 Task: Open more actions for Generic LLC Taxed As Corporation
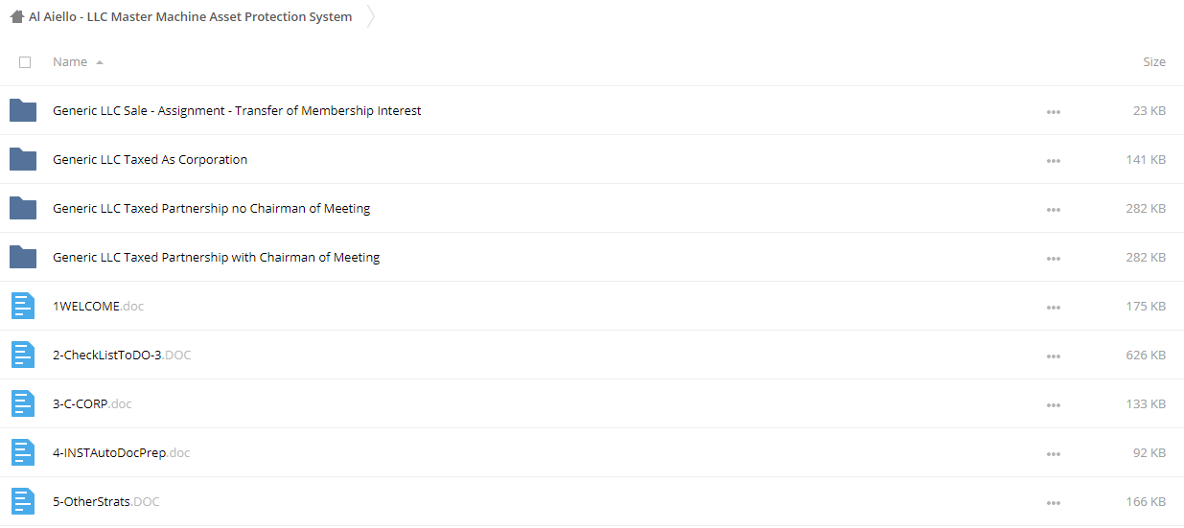click(x=1054, y=160)
